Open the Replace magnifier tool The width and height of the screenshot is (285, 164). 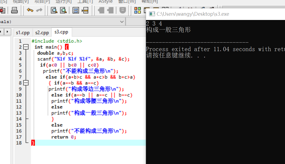click(x=63, y=10)
